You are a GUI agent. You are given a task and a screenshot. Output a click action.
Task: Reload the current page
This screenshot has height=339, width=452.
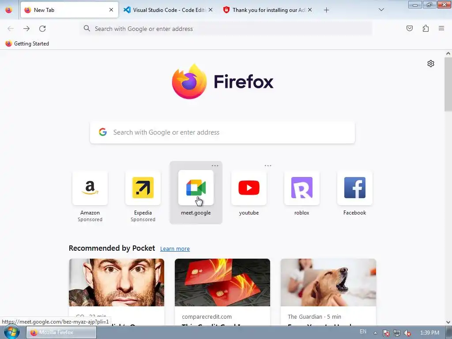tap(42, 29)
